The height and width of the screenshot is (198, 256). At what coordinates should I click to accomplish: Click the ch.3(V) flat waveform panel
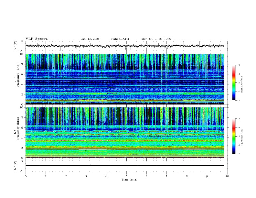coord(126,165)
